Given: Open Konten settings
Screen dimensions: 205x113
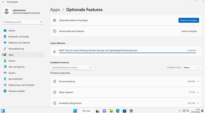Looking at the screenshot, I should (23, 61).
